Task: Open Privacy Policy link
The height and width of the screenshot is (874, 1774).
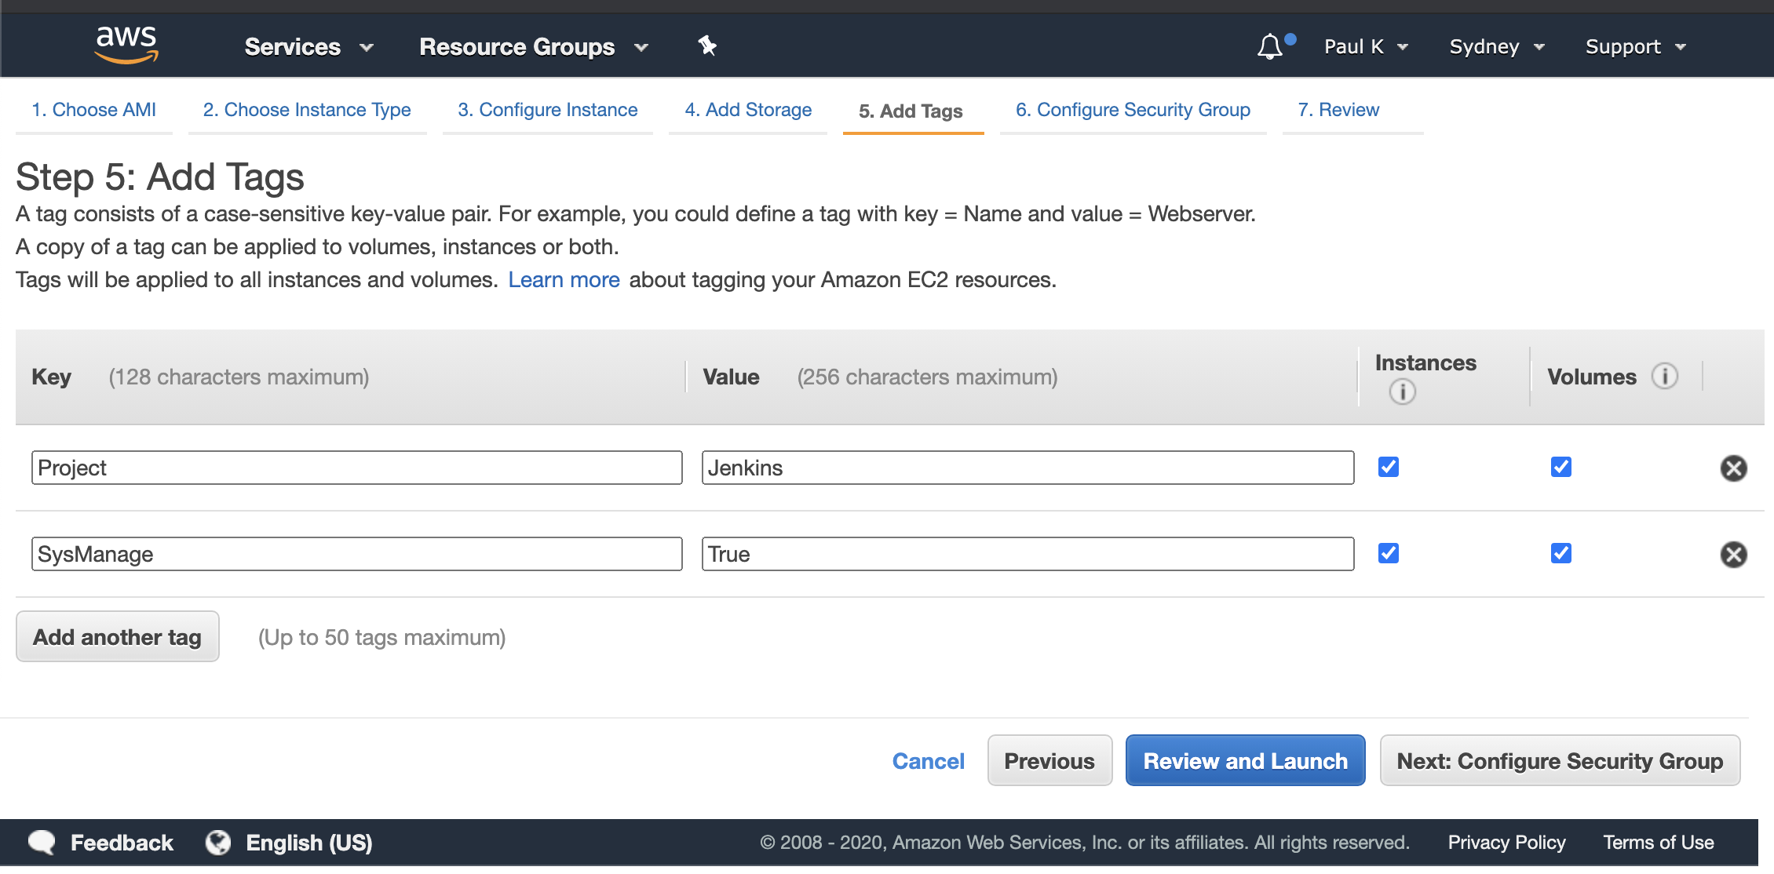Action: [1506, 843]
